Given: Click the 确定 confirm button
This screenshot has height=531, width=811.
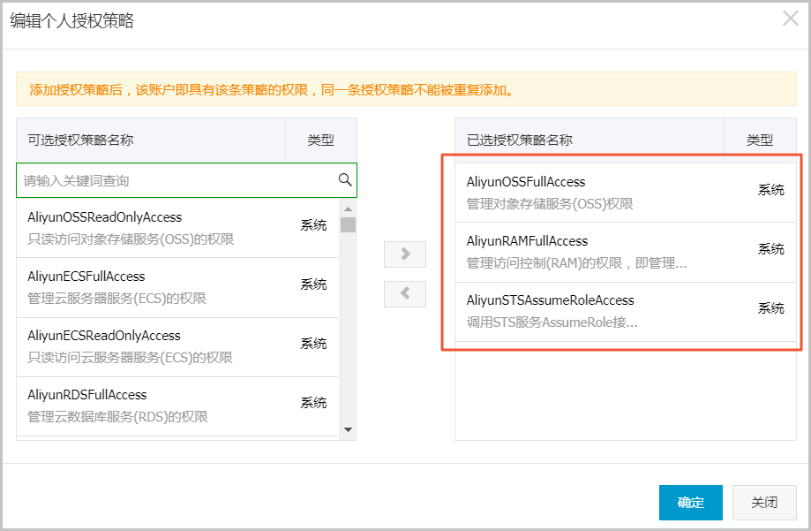Looking at the screenshot, I should pyautogui.click(x=690, y=503).
